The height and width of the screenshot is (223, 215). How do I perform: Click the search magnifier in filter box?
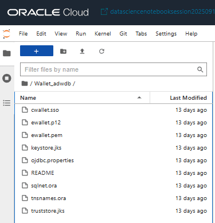click(x=200, y=69)
